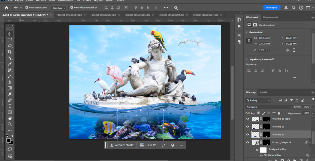Collapse the Wyrównaj i rozmieść section
Viewport: 315px width, 161px height.
(247, 59)
